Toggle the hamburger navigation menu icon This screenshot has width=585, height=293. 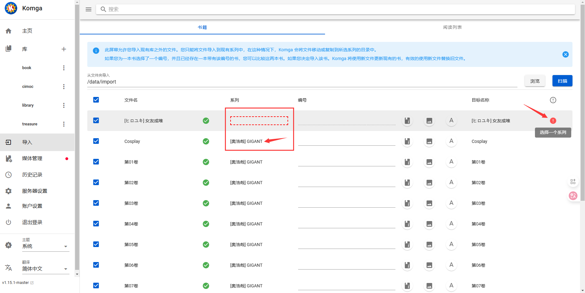pyautogui.click(x=89, y=9)
